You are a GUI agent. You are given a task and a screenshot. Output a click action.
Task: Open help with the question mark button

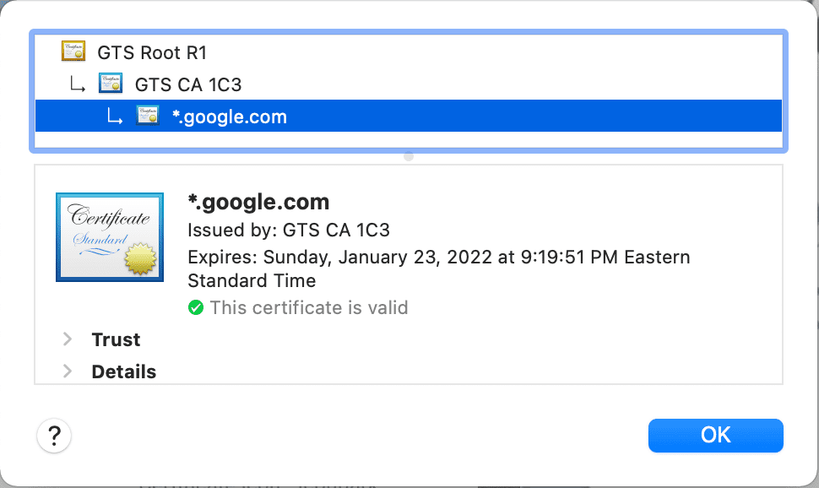coord(54,435)
